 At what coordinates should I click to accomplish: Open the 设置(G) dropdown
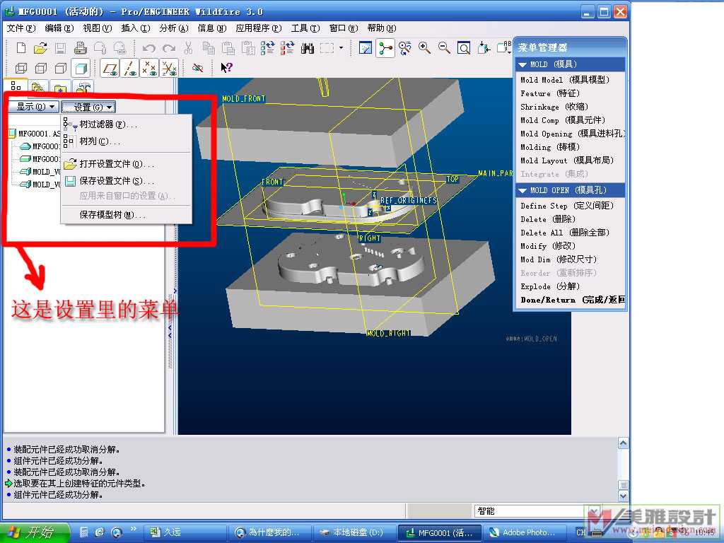pos(88,107)
